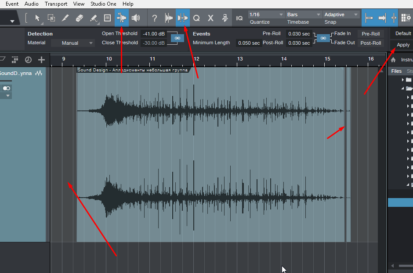Select the Eraser tool
Image resolution: width=413 pixels, height=273 pixels.
pos(79,18)
